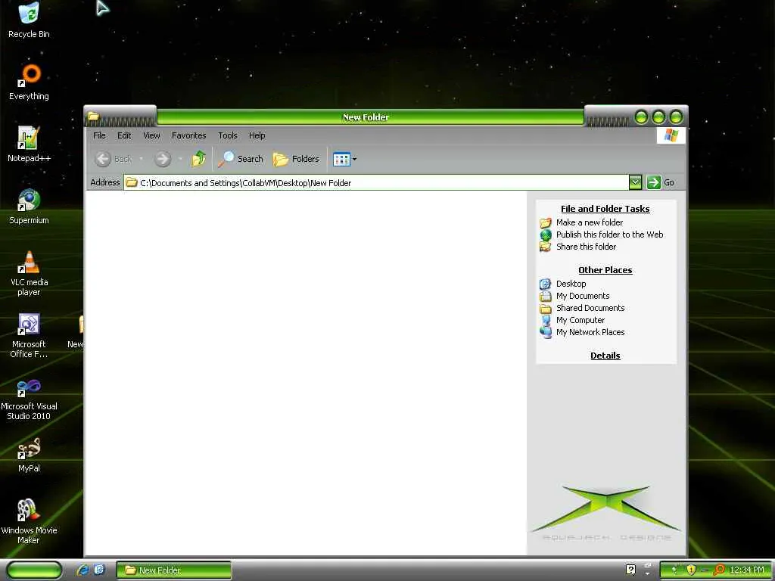The width and height of the screenshot is (775, 581).
Task: Expand the Details section
Action: pos(605,356)
